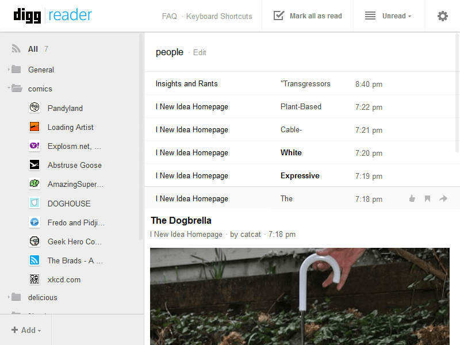Open the Unread filter dropdown
The image size is (460, 345).
click(397, 16)
